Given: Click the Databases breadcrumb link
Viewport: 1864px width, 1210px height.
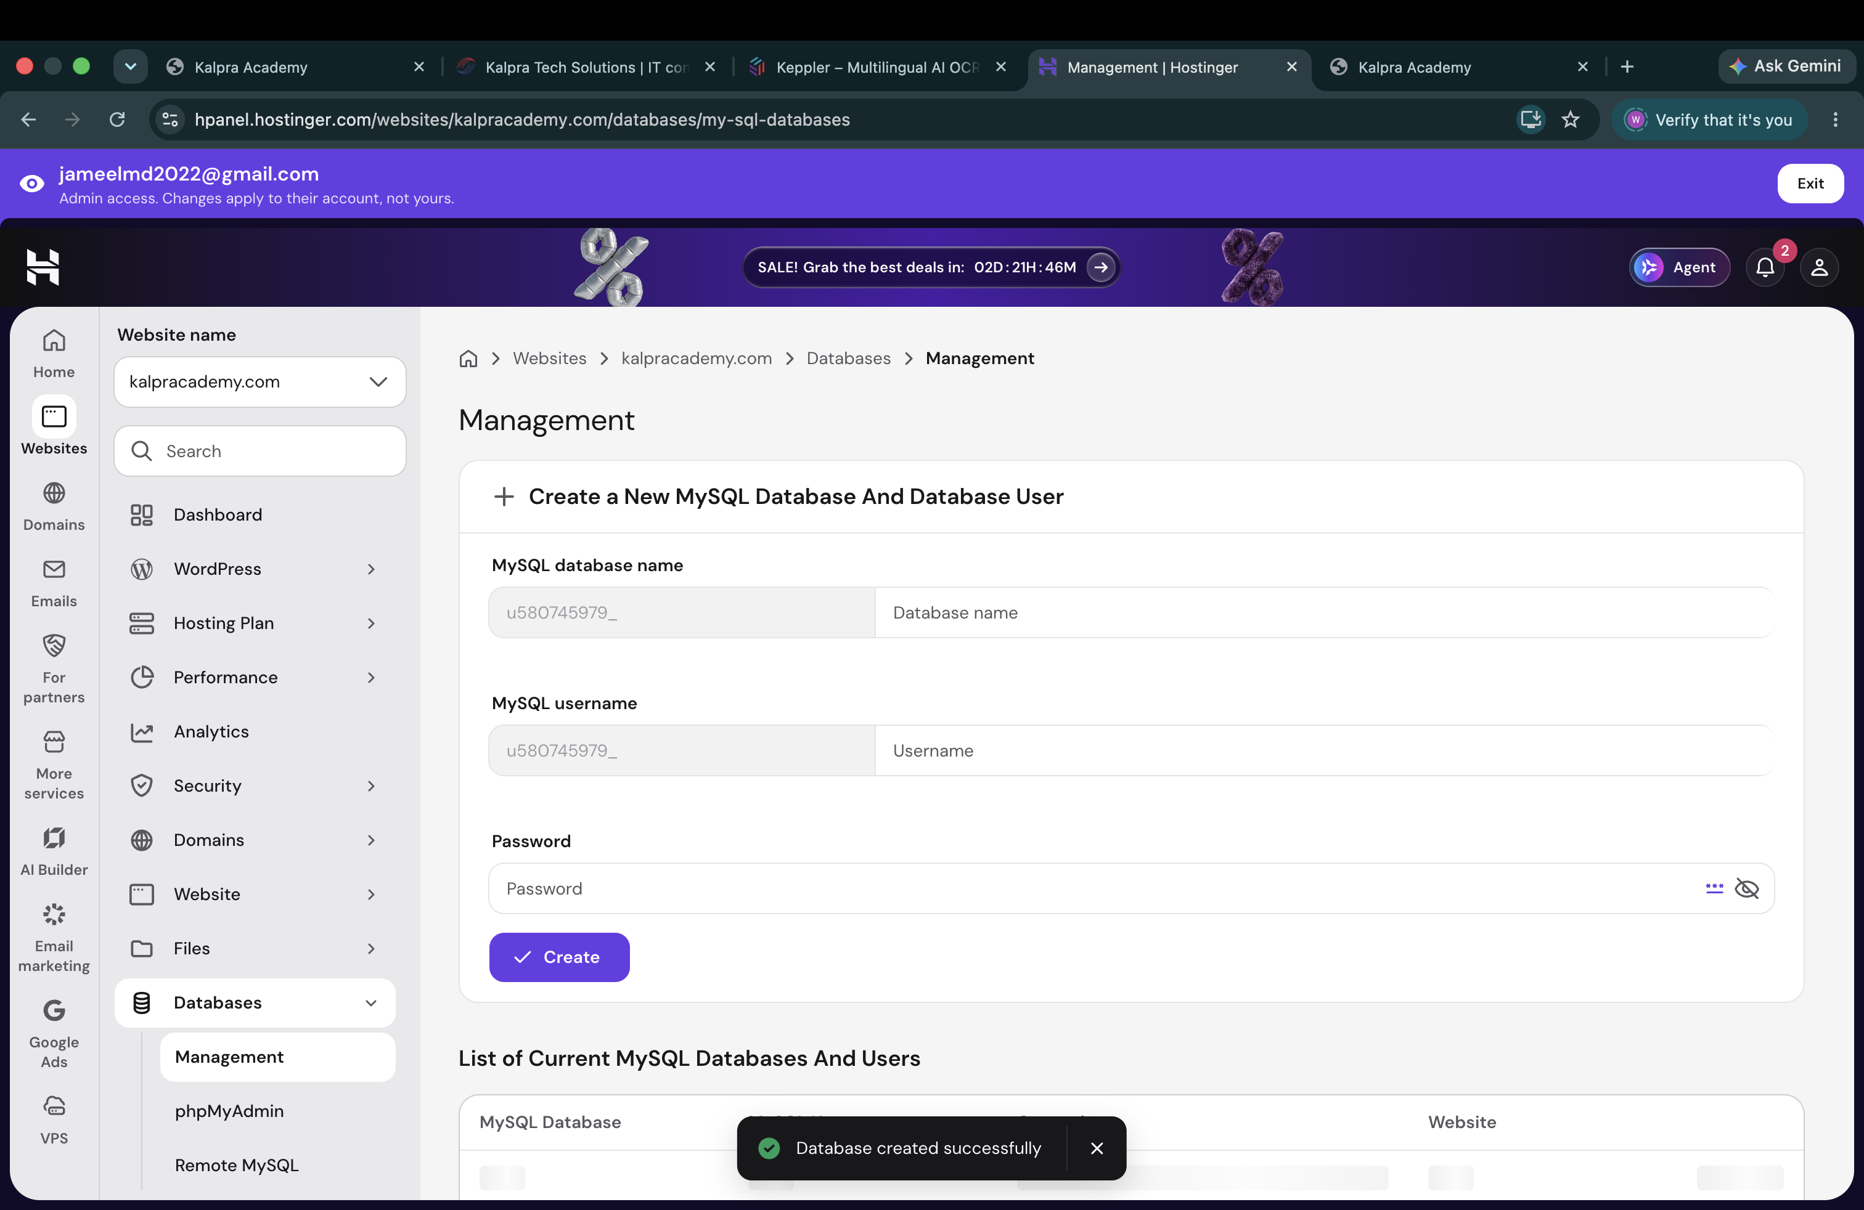Looking at the screenshot, I should click(849, 359).
